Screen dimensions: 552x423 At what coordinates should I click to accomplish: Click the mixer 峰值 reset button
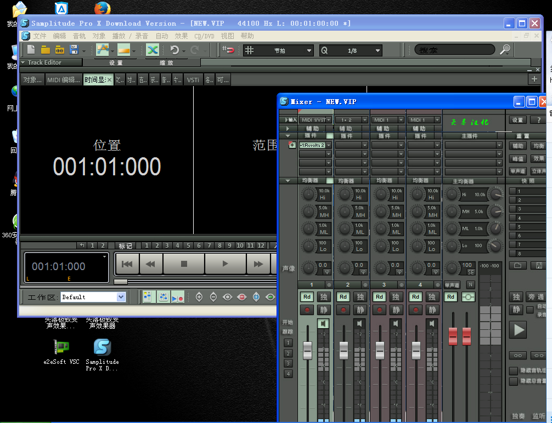click(517, 158)
